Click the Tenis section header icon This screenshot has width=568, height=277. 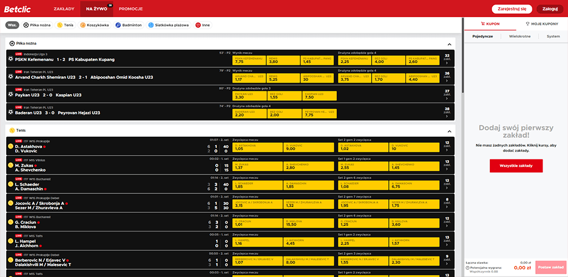tap(12, 130)
